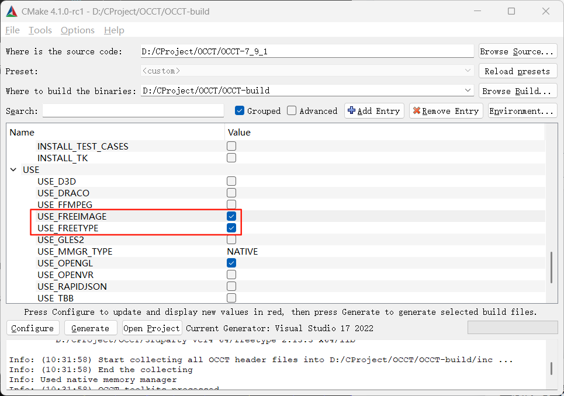The width and height of the screenshot is (564, 396).
Task: Check the INSTALL_TK checkbox
Action: pyautogui.click(x=231, y=158)
